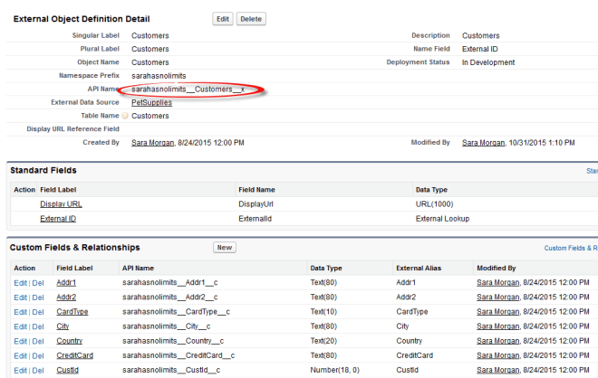
Task: Click the URL(1000) data type cell
Action: point(434,204)
